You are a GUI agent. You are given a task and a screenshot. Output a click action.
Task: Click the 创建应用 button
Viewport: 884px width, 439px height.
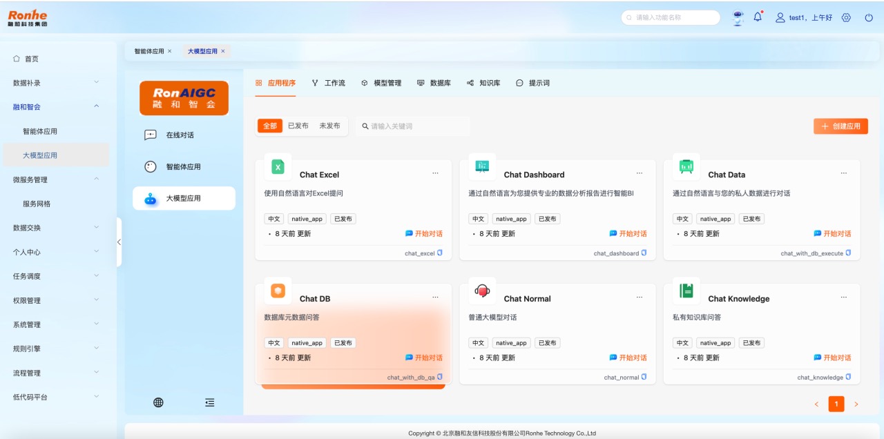840,126
